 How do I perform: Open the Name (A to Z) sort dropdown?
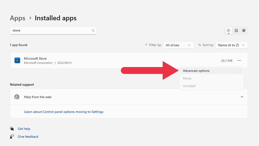[231, 45]
